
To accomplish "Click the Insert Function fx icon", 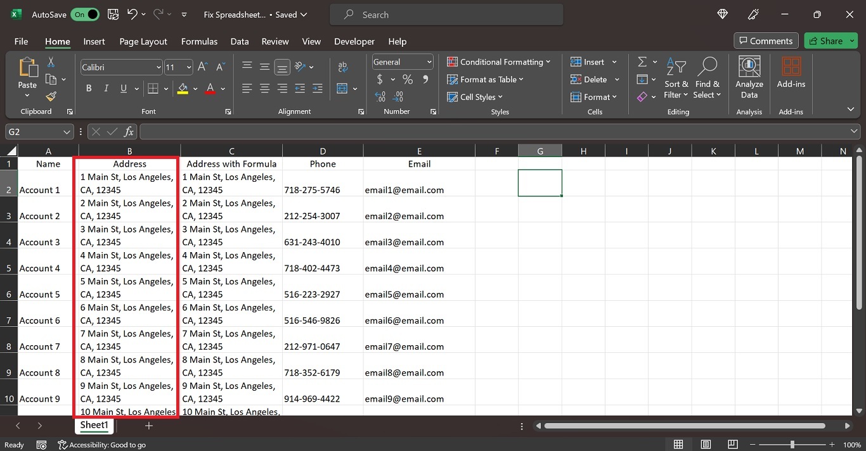I will (129, 132).
